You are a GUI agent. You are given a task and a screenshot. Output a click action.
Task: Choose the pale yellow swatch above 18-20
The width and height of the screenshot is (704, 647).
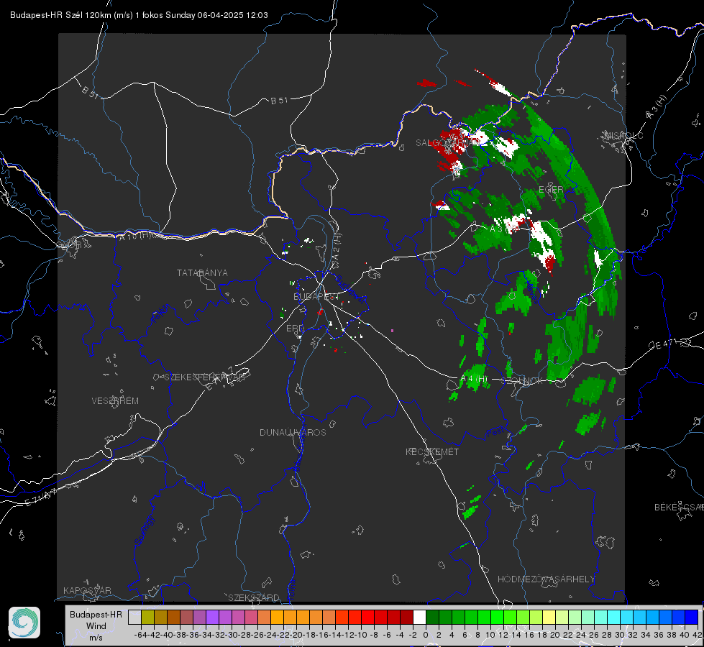549,617
